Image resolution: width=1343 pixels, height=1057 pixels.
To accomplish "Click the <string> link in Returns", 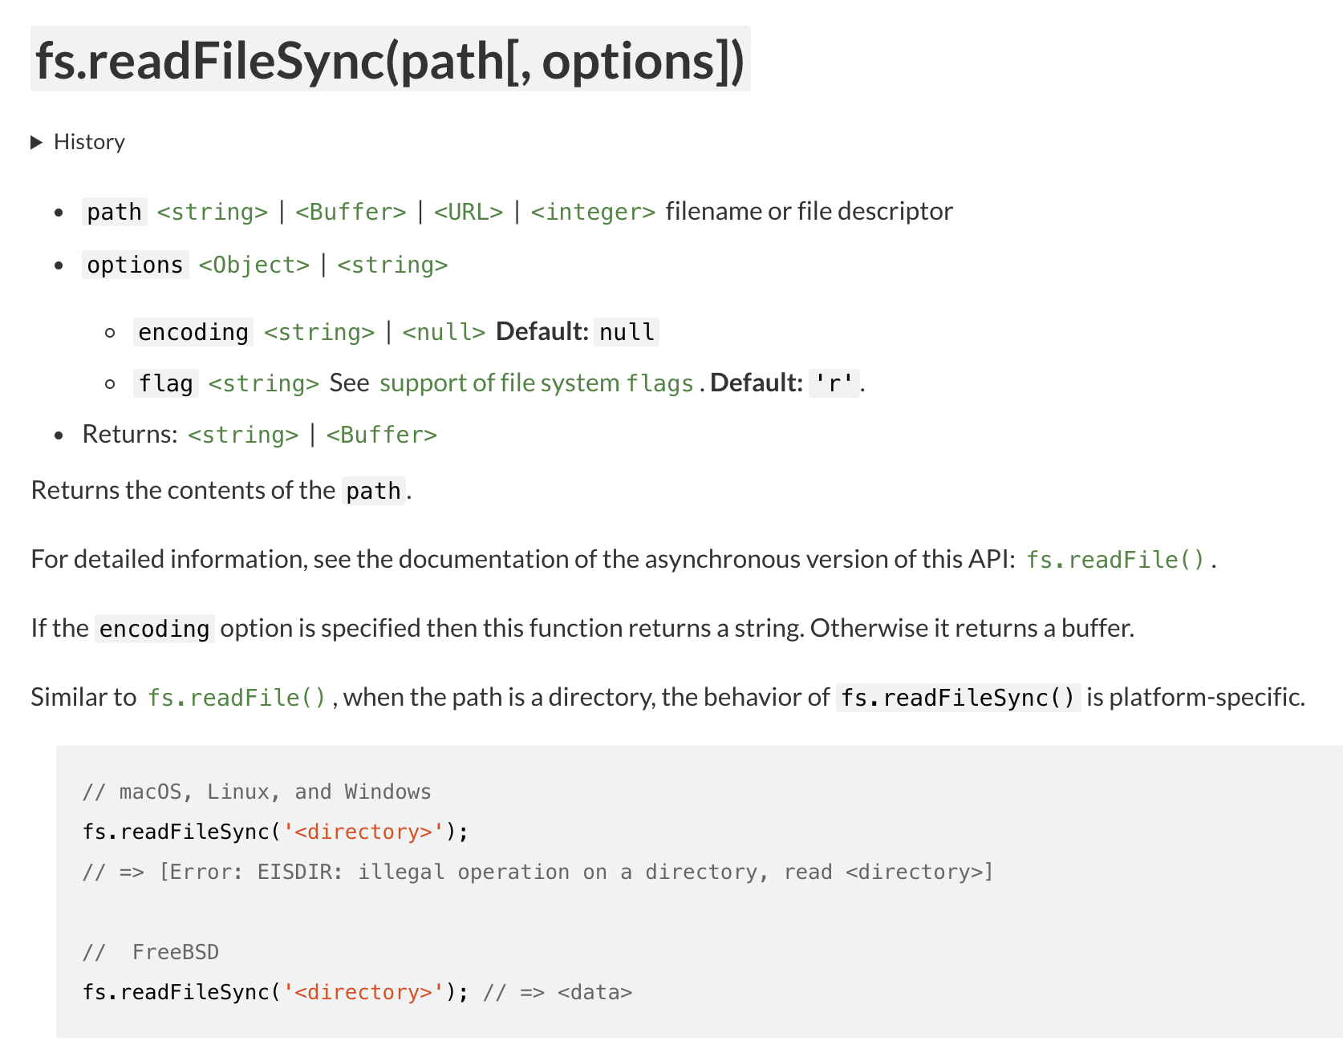I will coord(243,435).
